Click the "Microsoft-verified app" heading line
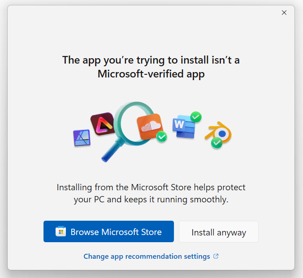 (x=151, y=74)
